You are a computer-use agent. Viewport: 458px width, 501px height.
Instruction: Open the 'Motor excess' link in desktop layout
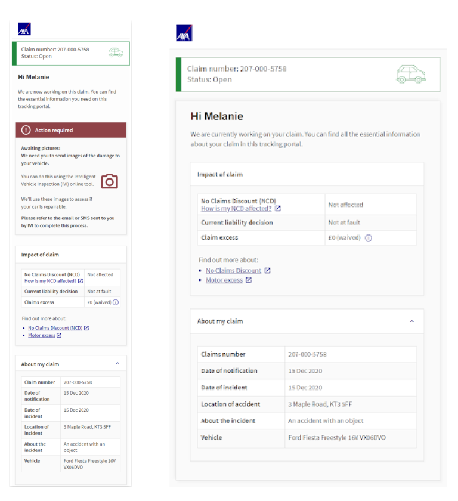coord(224,280)
